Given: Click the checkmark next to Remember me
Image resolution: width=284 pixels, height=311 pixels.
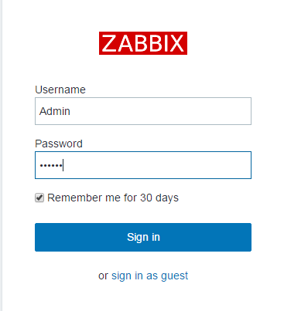Looking at the screenshot, I should [39, 198].
